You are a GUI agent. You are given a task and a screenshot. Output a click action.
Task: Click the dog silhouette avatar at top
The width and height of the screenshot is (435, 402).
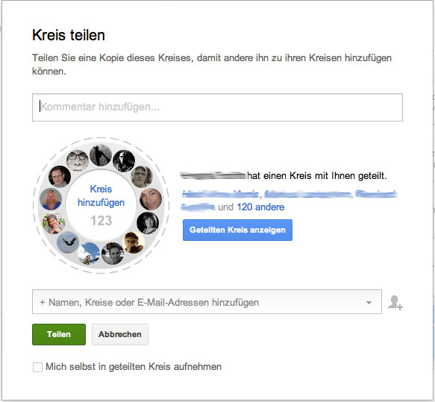101,155
